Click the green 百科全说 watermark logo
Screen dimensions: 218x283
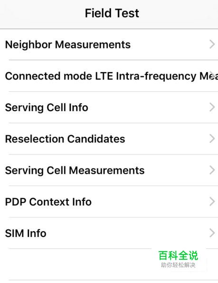178,255
